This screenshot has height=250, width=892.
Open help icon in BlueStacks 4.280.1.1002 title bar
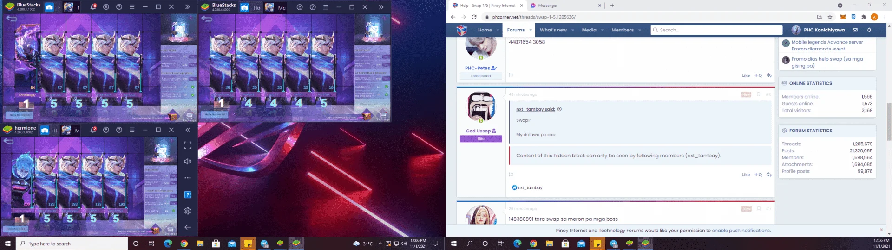119,7
